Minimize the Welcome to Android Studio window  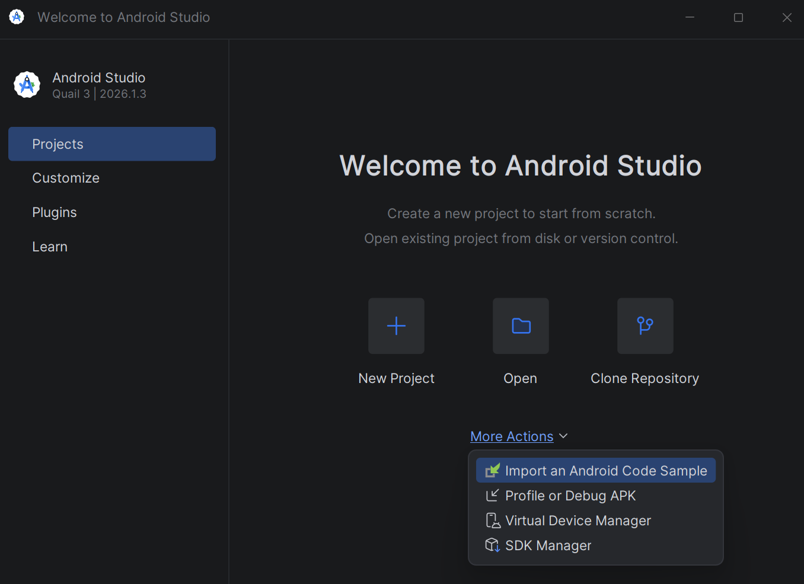pyautogui.click(x=690, y=17)
